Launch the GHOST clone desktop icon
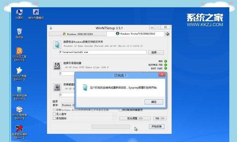Viewport: 237px width, 142px height. [x=19, y=74]
